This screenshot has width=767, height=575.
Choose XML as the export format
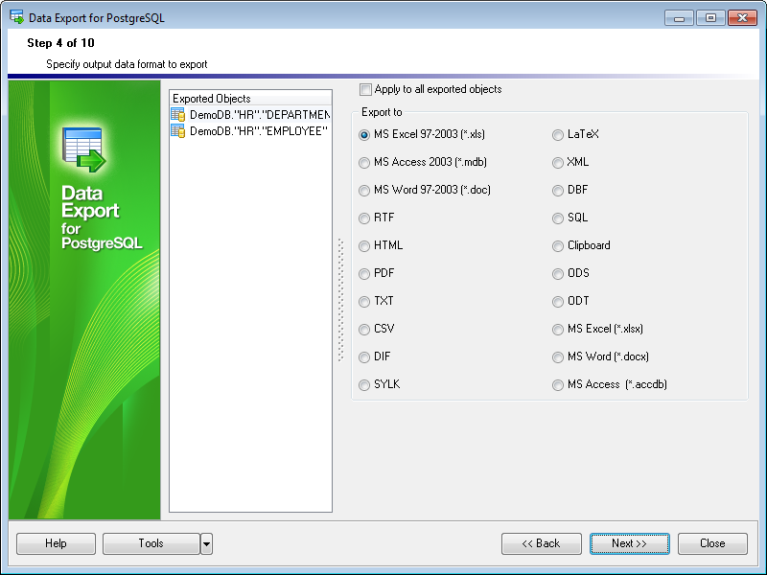(x=558, y=163)
